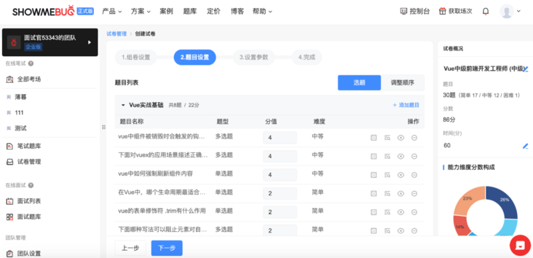Click remove icon on vuex question row

(414, 157)
